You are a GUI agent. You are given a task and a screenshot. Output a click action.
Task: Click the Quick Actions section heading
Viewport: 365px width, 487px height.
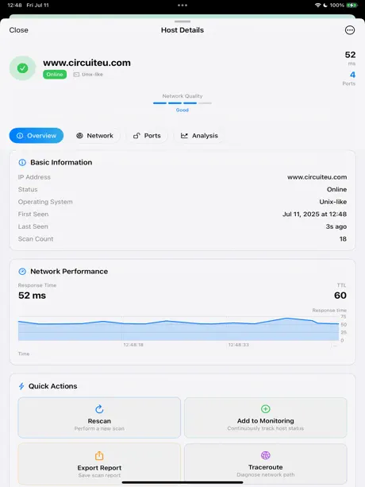[52, 386]
